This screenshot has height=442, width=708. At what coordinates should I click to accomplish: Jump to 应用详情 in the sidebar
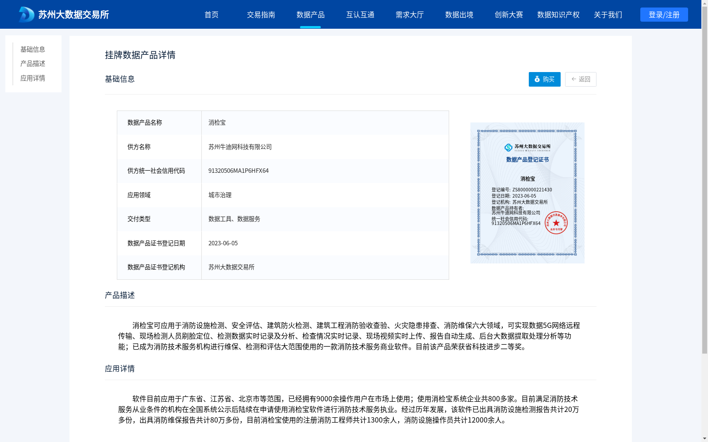(33, 78)
